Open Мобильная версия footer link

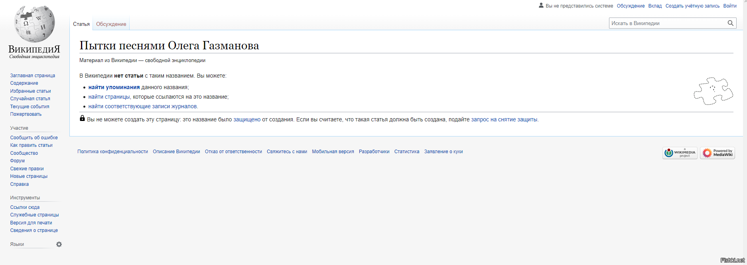coord(333,152)
